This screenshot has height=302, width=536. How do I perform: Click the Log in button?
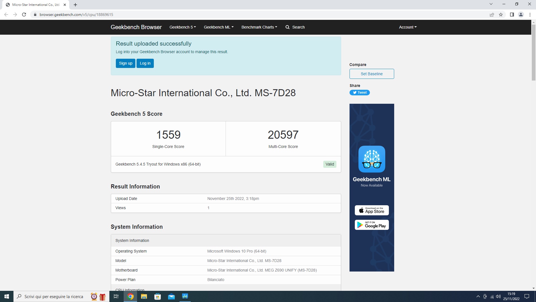[145, 63]
